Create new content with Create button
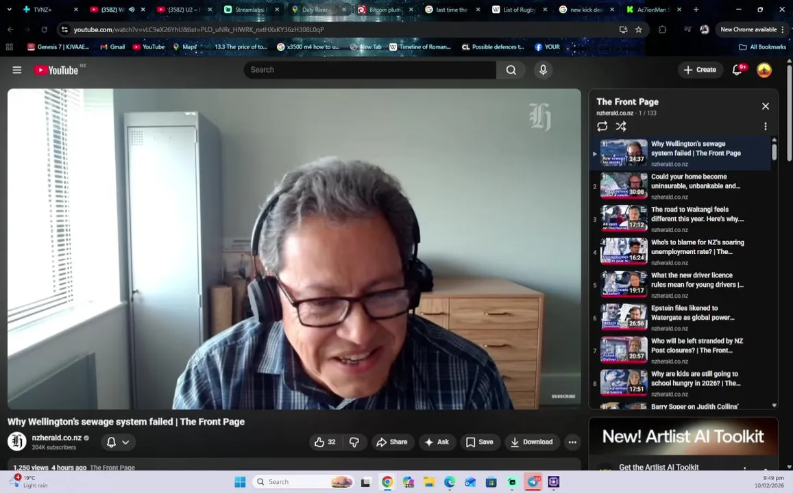Screen dimensions: 793x493 (700, 70)
